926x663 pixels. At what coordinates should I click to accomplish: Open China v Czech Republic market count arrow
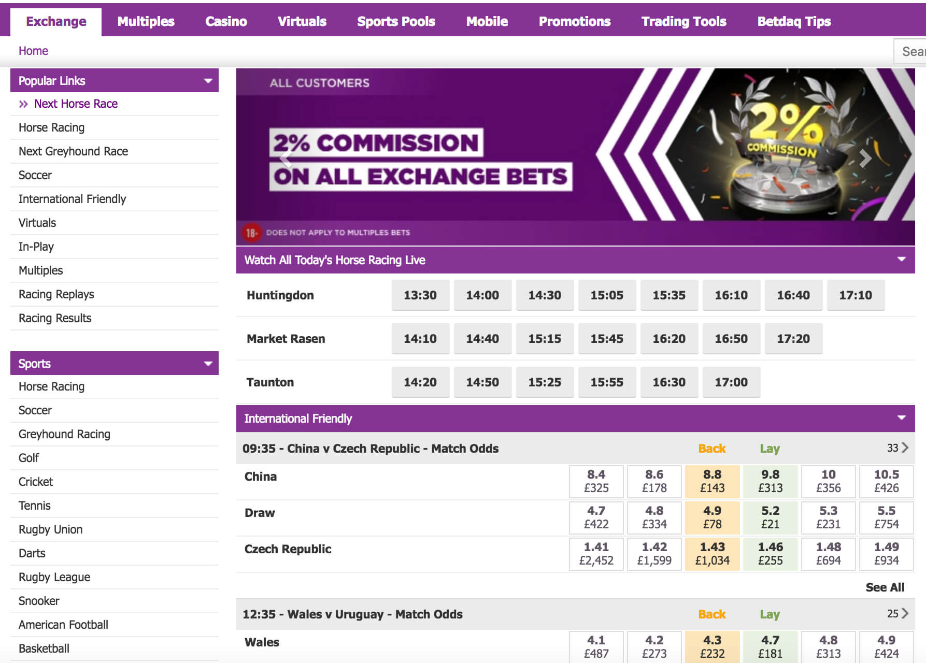click(x=905, y=448)
